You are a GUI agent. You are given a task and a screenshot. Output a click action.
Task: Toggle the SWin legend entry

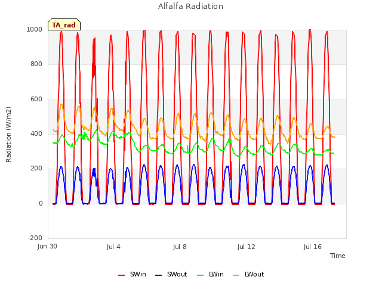point(132,274)
